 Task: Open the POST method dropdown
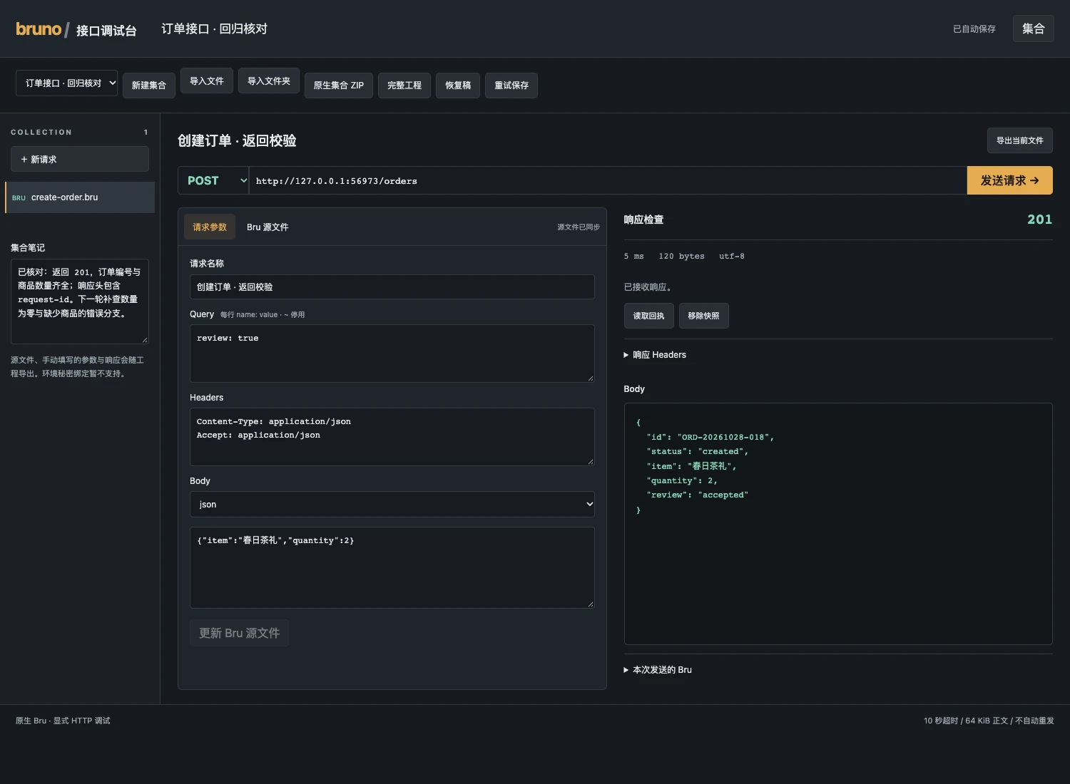[213, 180]
